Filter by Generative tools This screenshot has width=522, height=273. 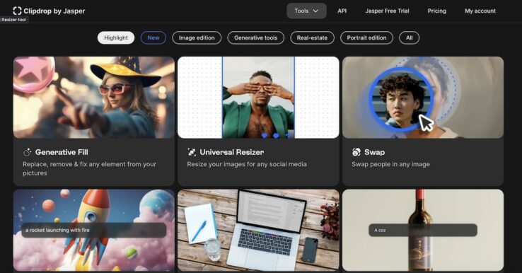[255, 37]
